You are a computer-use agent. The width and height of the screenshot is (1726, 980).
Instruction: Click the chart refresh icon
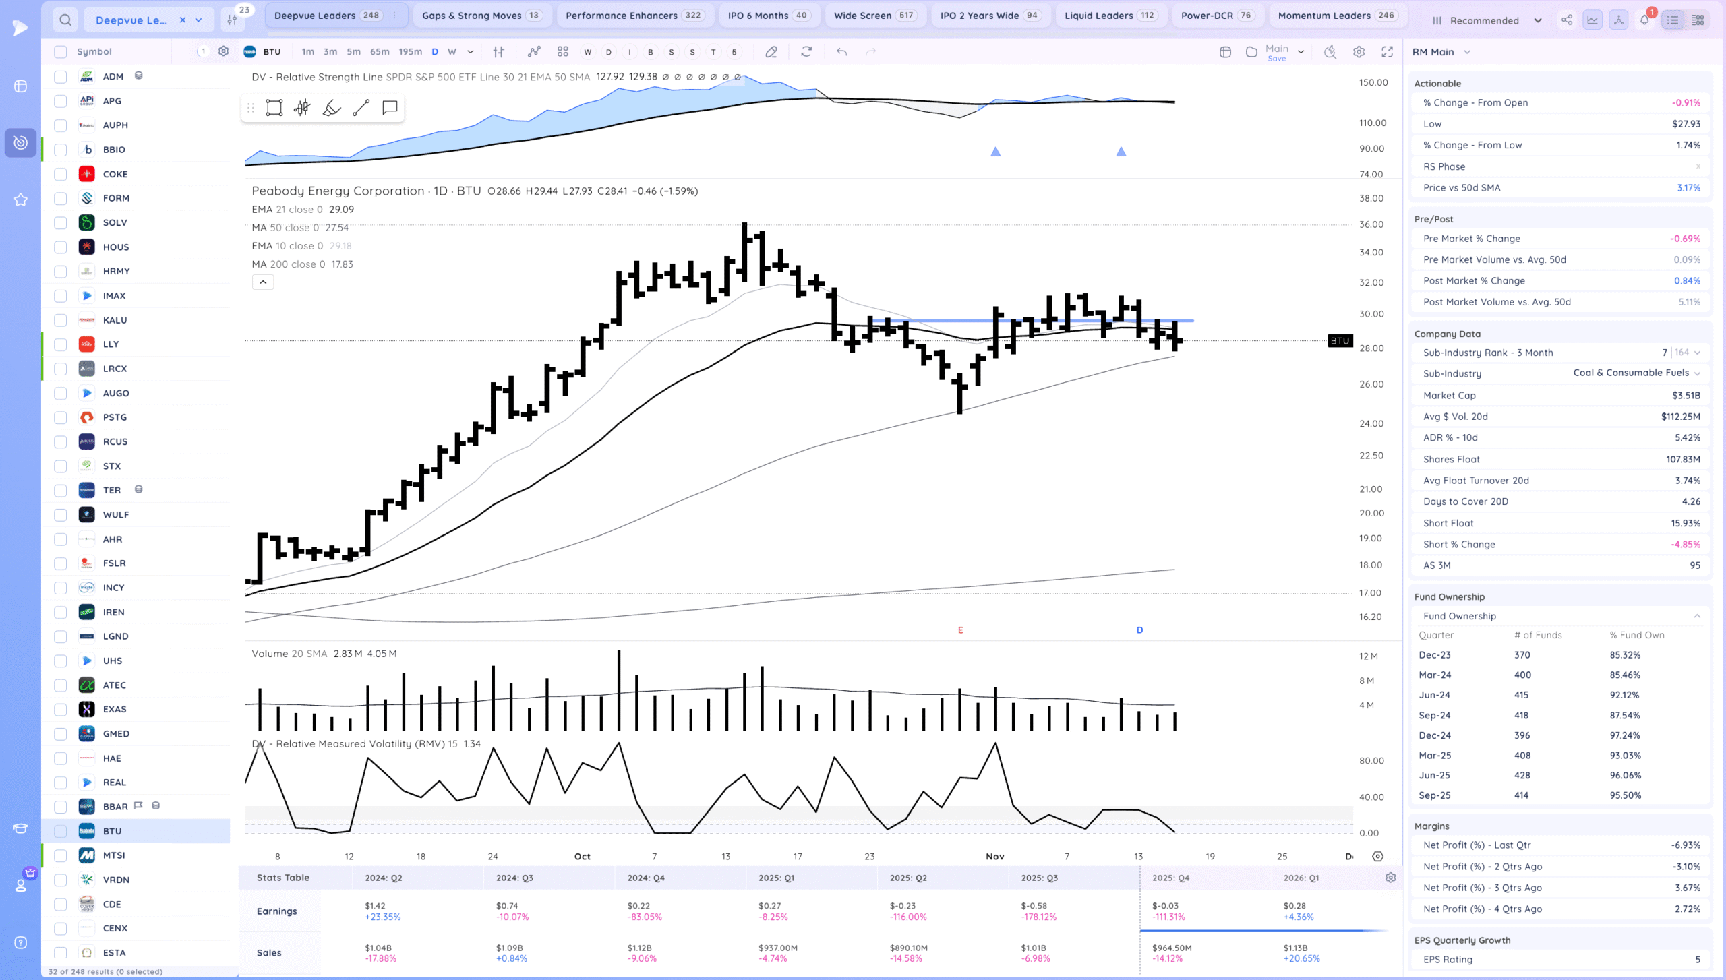click(806, 52)
